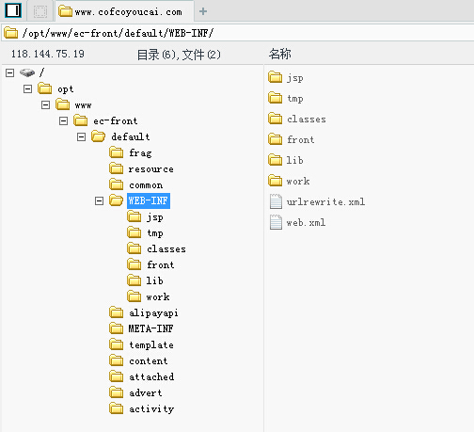Image resolution: width=474 pixels, height=432 pixels.
Task: Collapse the default tree node
Action: pos(81,136)
